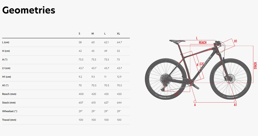Select the M size column header
The width and height of the screenshot is (258, 136).
(93, 34)
